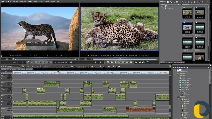Collapse the VST folder in effects tree
Screen dimensions: 212x119
178,91
